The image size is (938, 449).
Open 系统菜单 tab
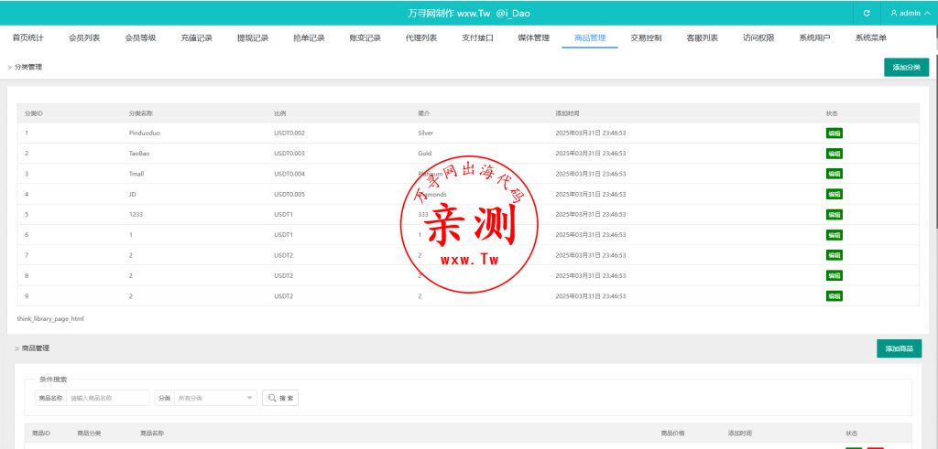871,37
